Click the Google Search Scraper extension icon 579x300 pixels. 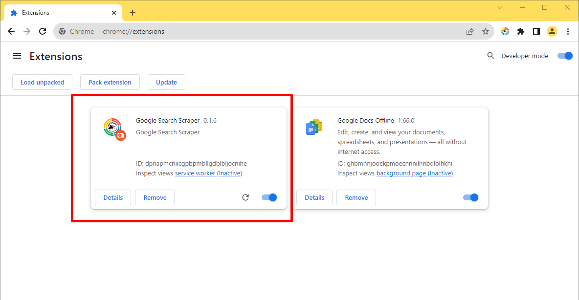click(x=113, y=128)
